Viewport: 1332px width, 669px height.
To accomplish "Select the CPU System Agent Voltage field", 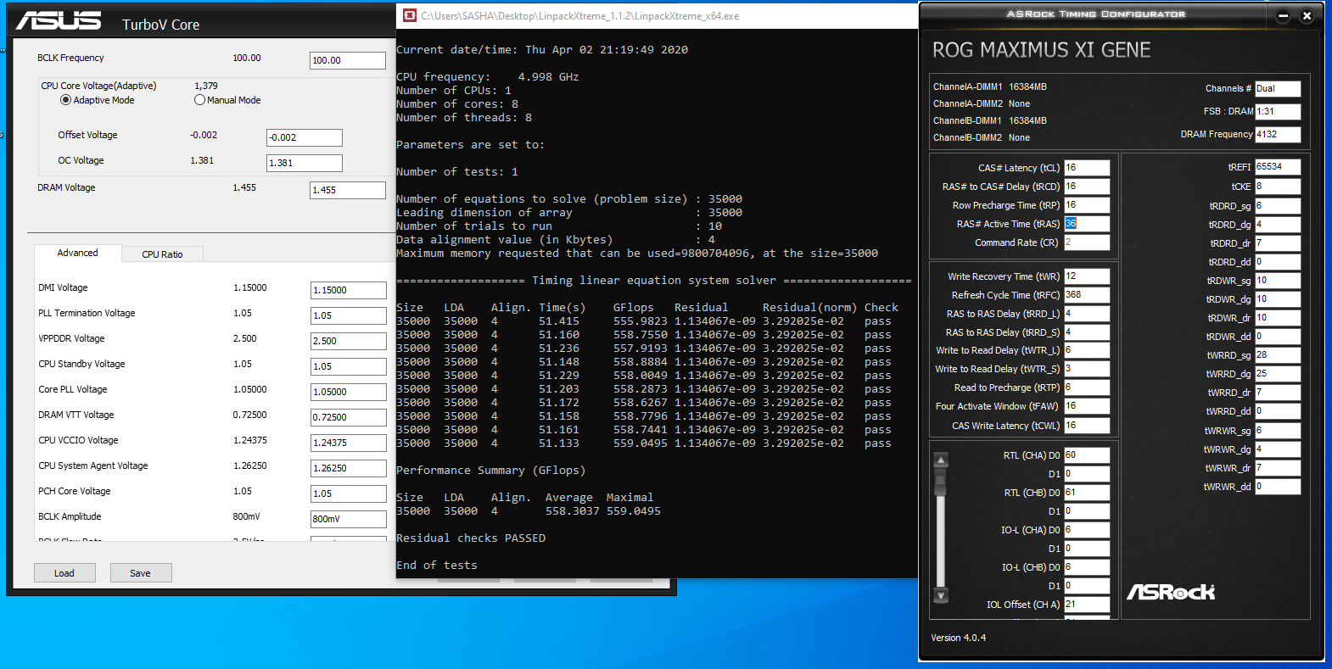I will [349, 468].
